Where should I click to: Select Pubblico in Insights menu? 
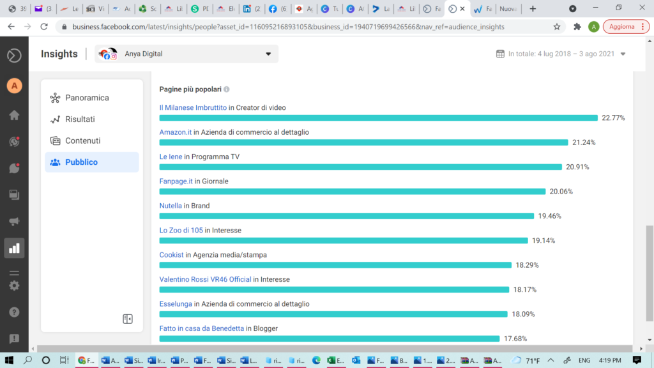coord(92,162)
